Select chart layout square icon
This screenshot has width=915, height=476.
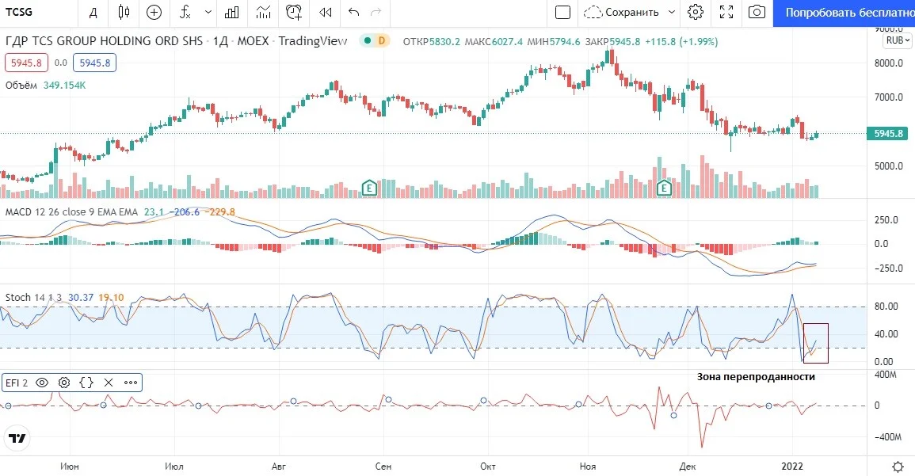(x=562, y=12)
